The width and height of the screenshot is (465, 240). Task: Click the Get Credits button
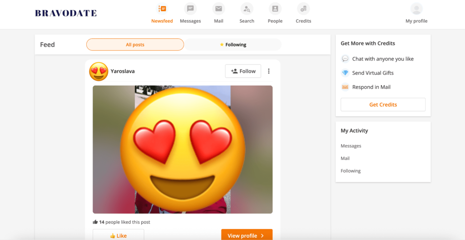click(383, 105)
